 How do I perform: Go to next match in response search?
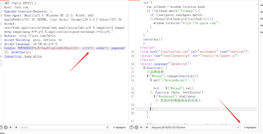click(146, 127)
